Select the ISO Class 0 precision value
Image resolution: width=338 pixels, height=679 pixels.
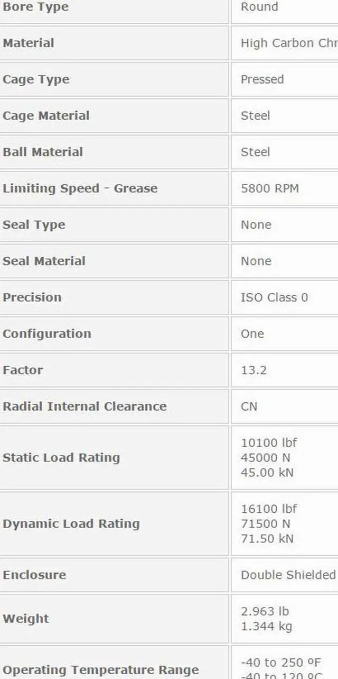(274, 297)
